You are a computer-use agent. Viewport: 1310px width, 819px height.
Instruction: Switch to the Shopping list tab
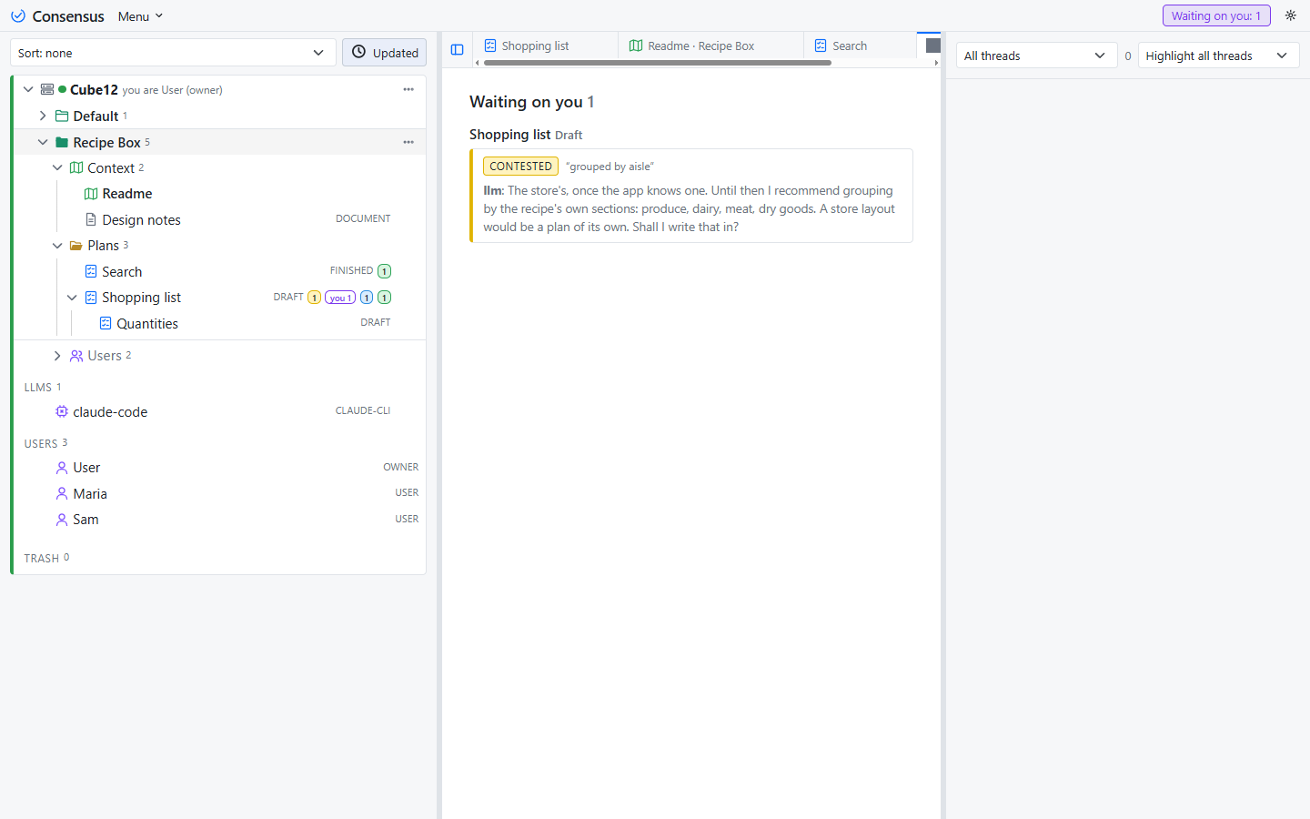tap(546, 45)
